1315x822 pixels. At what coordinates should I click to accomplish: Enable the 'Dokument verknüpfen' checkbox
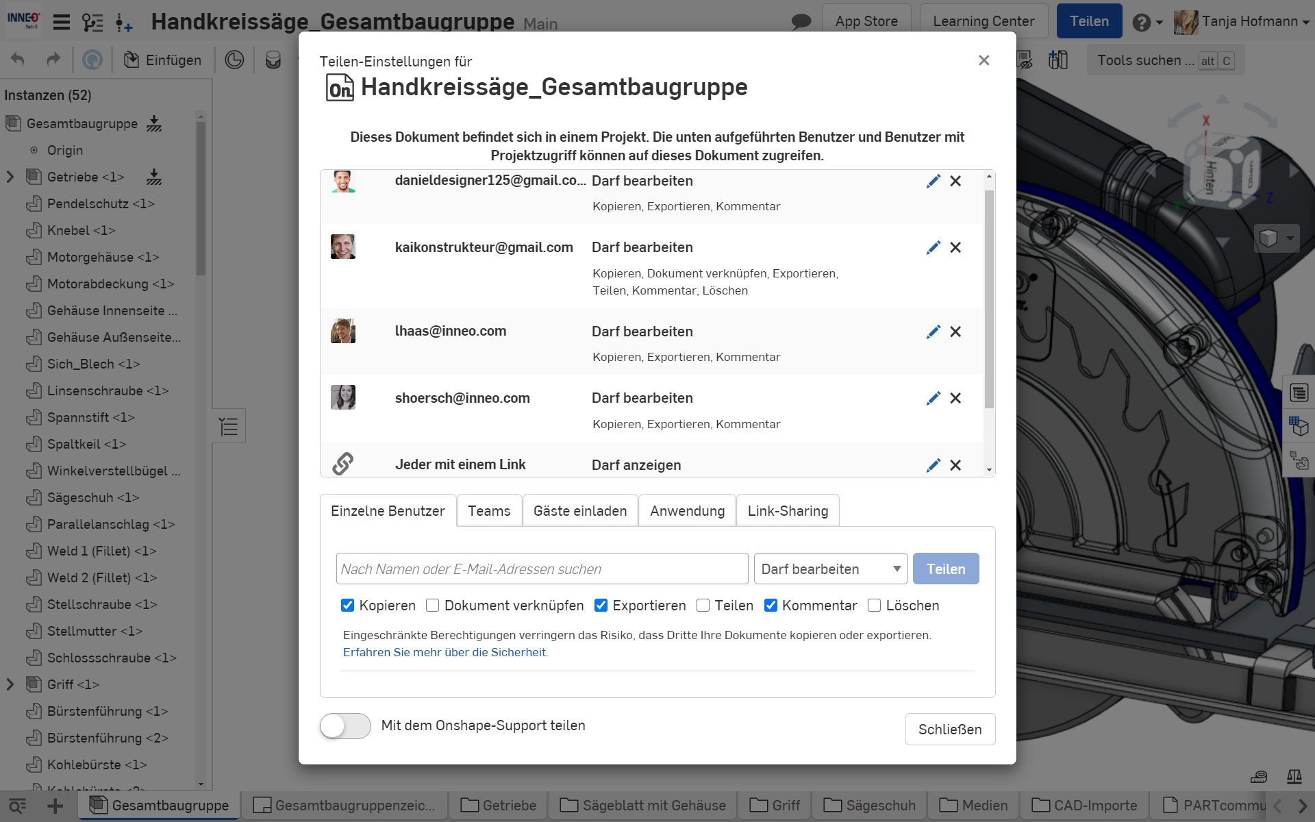432,606
